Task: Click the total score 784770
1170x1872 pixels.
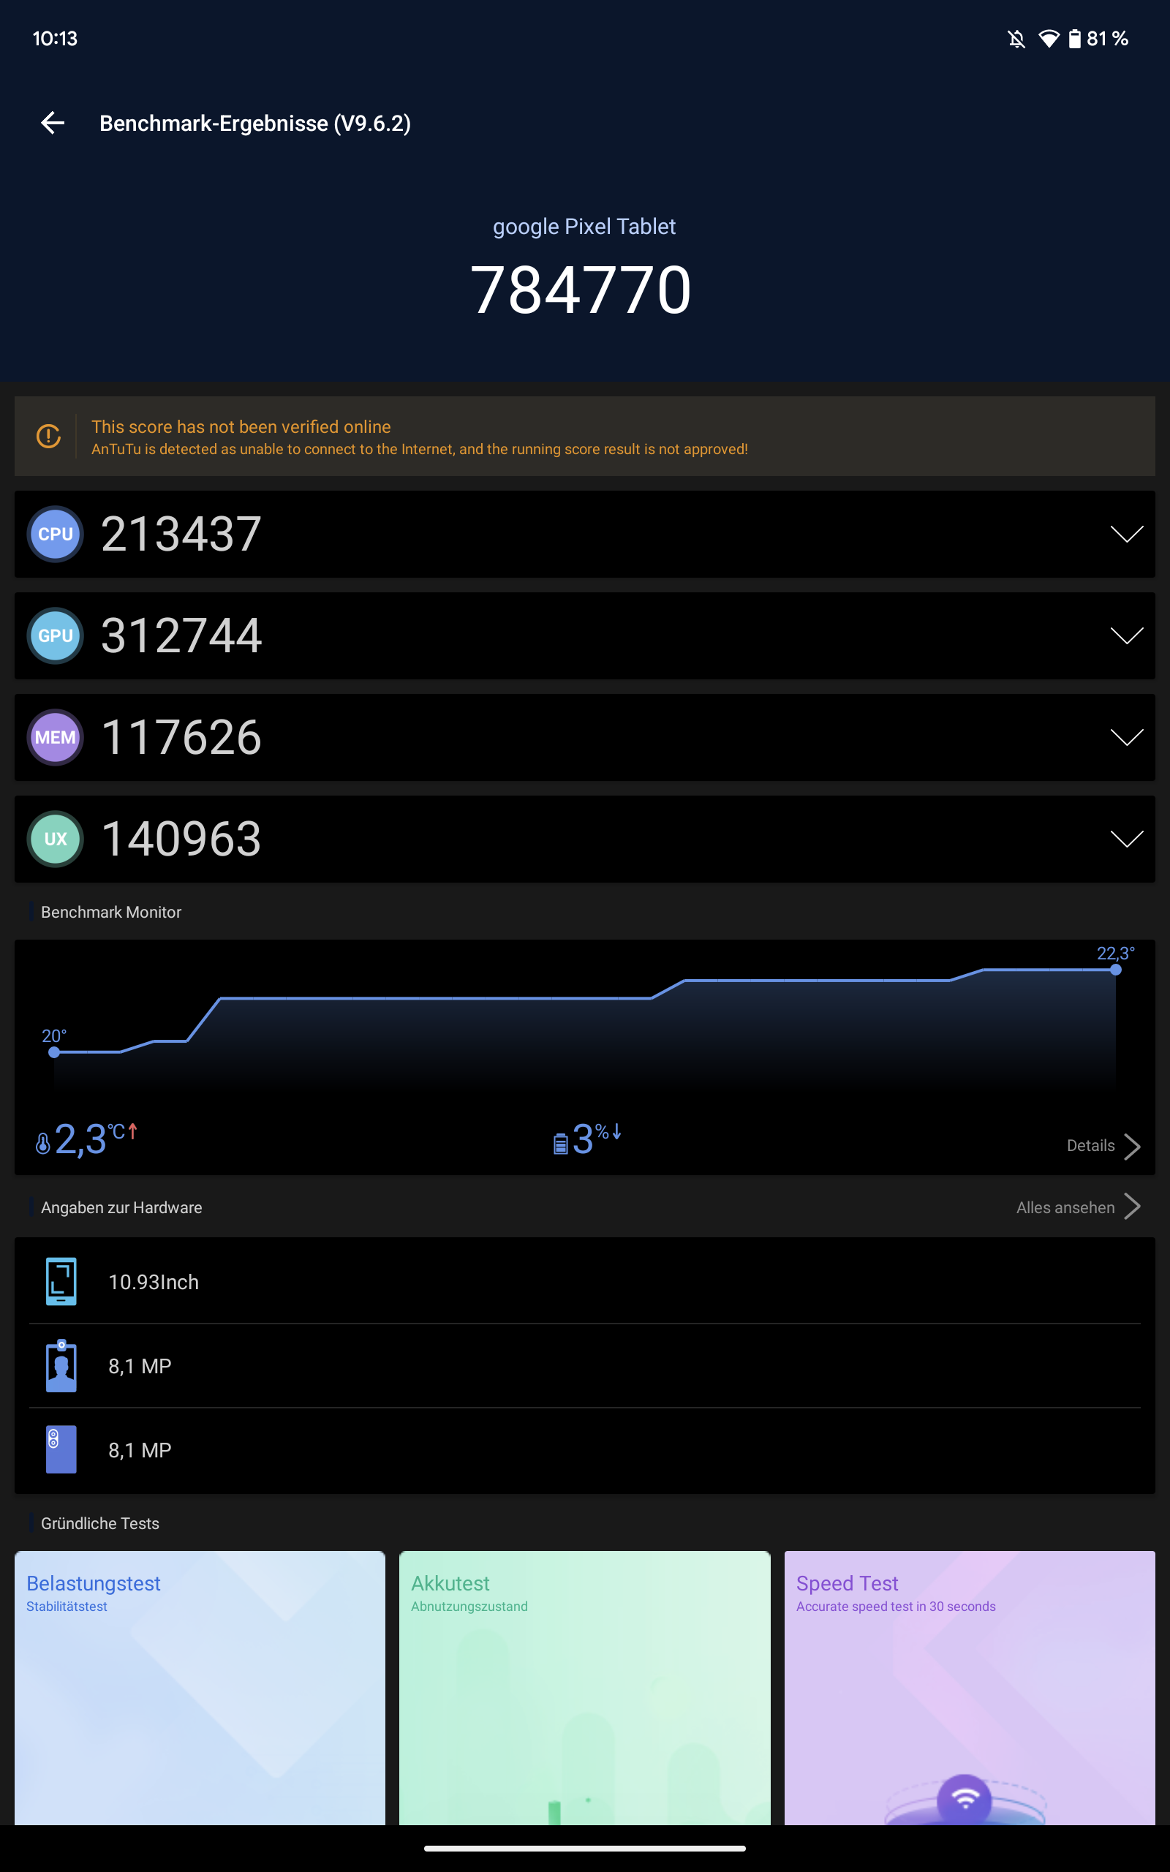Action: pos(581,290)
